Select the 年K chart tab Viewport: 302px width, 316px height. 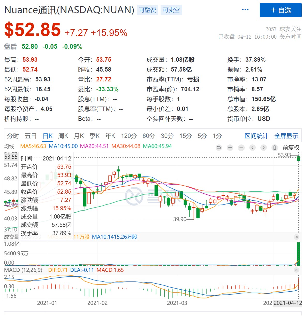pyautogui.click(x=110, y=136)
